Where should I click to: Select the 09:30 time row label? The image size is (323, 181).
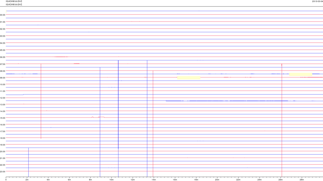pos(2,78)
